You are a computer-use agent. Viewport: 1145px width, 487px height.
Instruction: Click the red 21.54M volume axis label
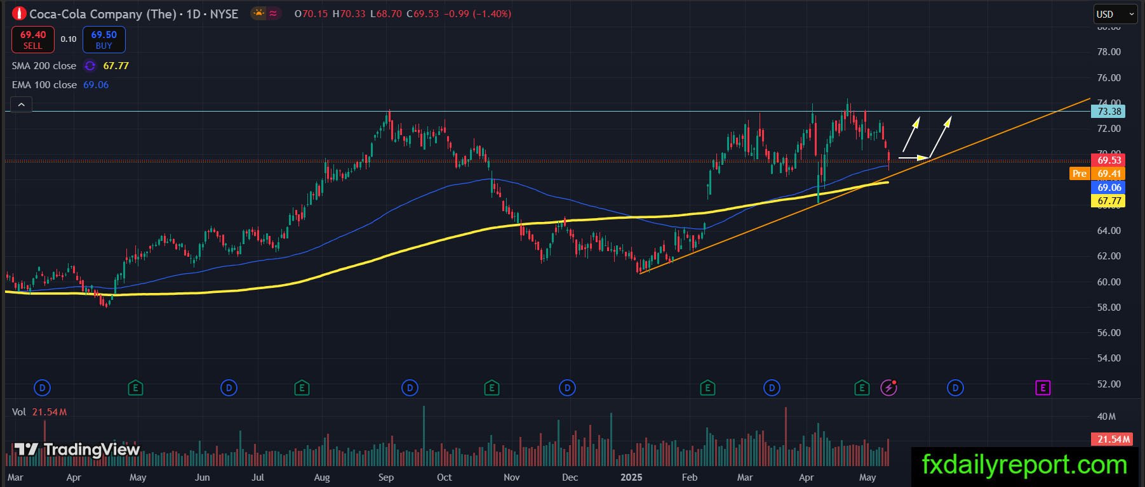point(1112,439)
